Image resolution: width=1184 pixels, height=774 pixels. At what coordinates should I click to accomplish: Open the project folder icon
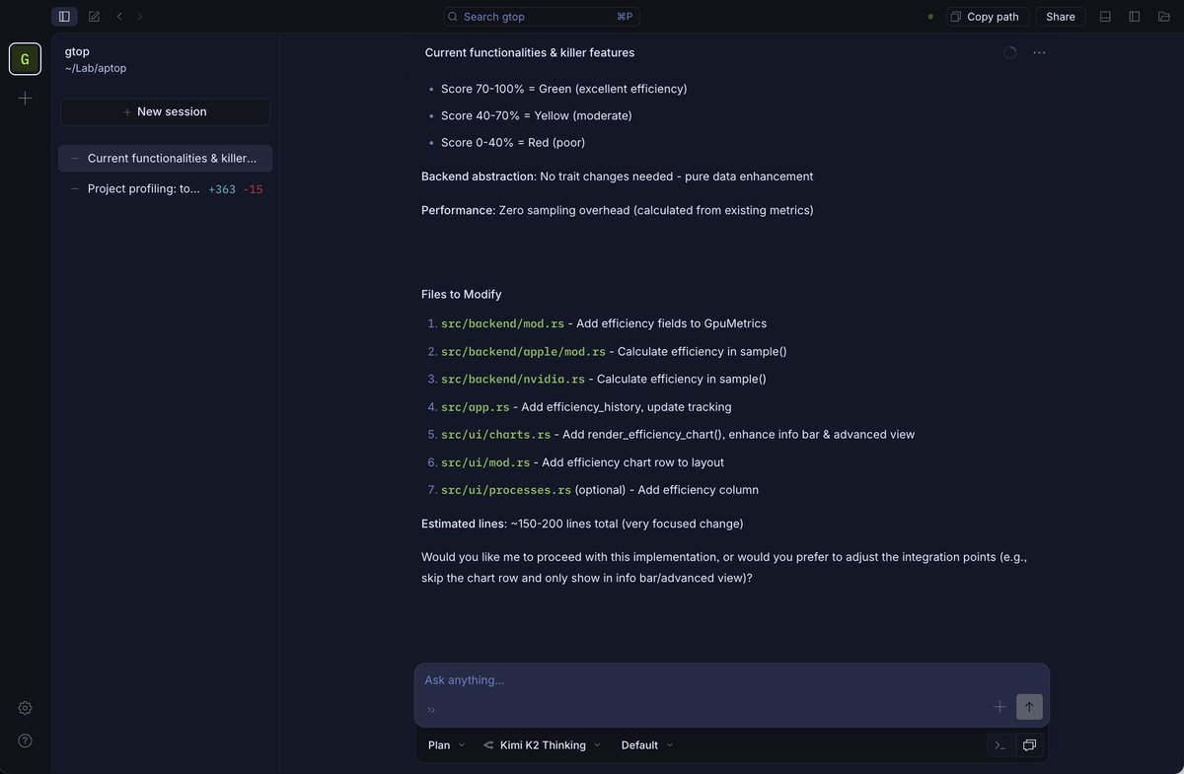click(1164, 17)
